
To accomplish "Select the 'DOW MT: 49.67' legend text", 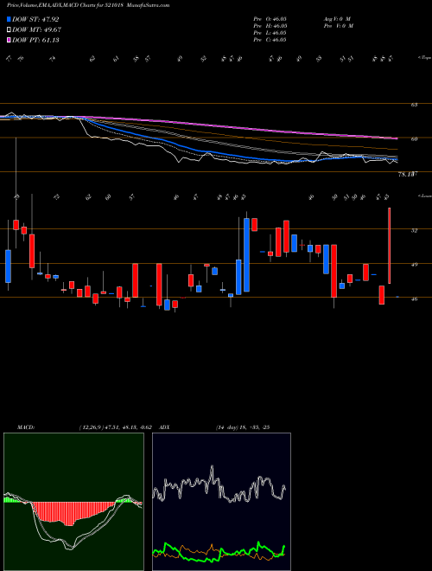I will coord(37,29).
